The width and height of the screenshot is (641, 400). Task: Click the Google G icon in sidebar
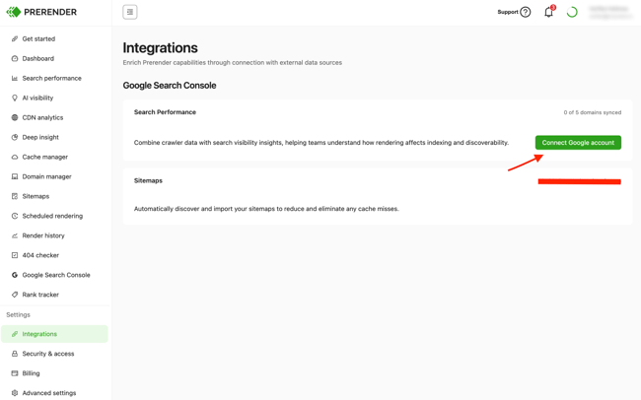tap(15, 275)
